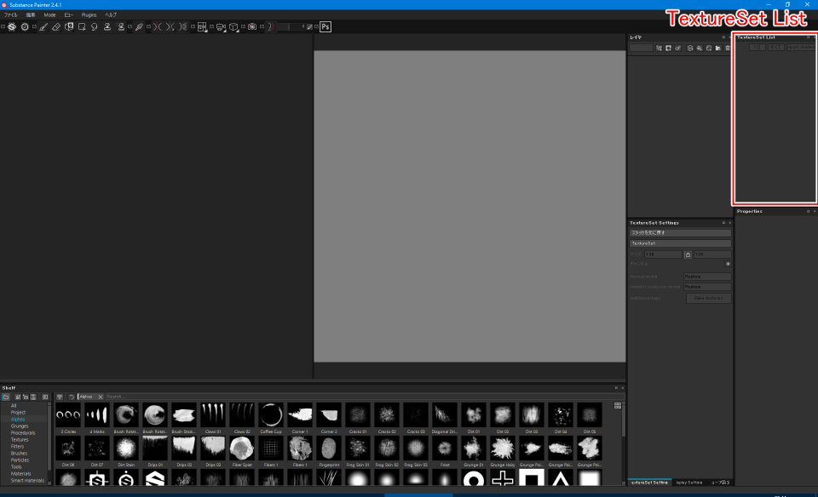Select the Polygon fill tool

click(x=82, y=26)
